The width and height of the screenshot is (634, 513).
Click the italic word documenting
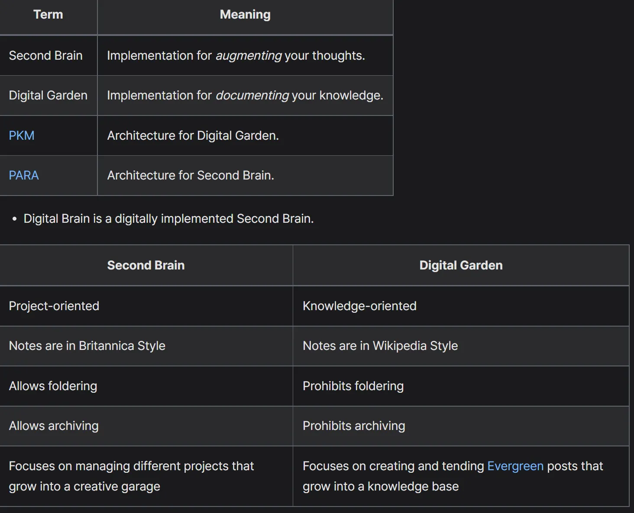[x=252, y=95]
